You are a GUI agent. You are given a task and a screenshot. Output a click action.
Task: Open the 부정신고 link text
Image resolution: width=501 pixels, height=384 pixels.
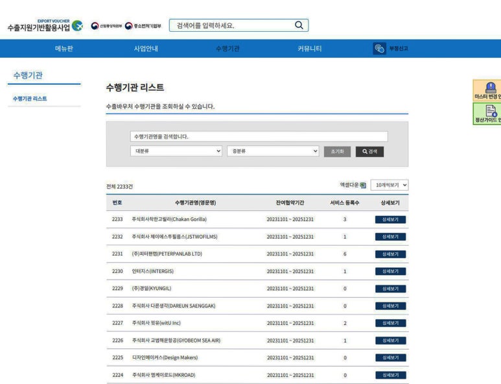399,49
